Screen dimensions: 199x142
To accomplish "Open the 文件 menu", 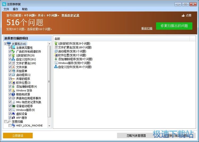I will [6, 9].
